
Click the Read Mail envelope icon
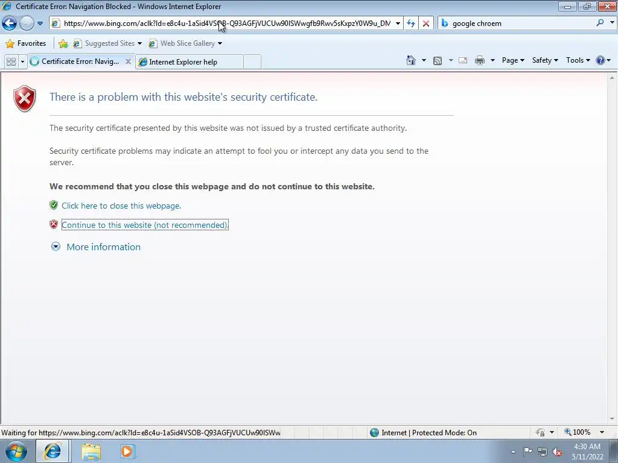point(463,60)
